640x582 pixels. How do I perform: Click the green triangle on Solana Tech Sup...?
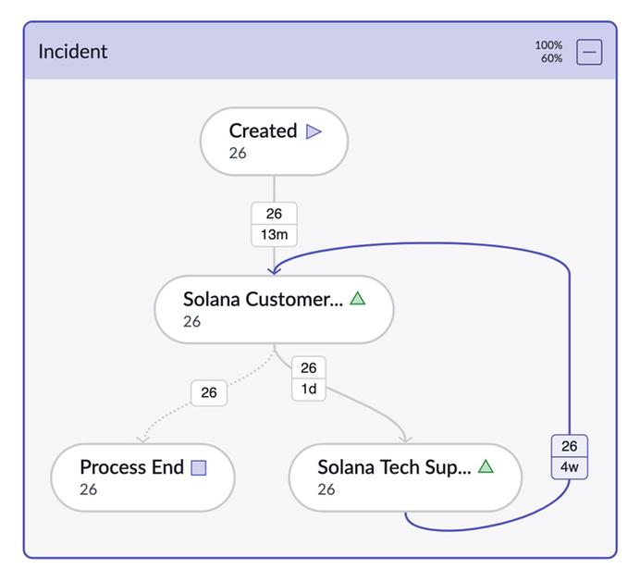click(x=486, y=466)
